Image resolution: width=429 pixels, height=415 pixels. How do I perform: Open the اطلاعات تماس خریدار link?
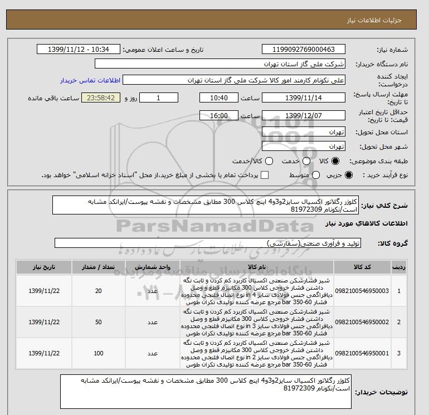[90, 80]
